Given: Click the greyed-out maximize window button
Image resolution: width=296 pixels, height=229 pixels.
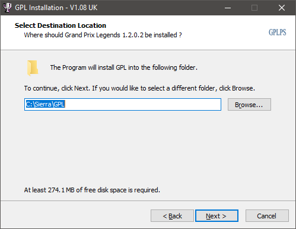Looking at the screenshot, I should [x=254, y=8].
